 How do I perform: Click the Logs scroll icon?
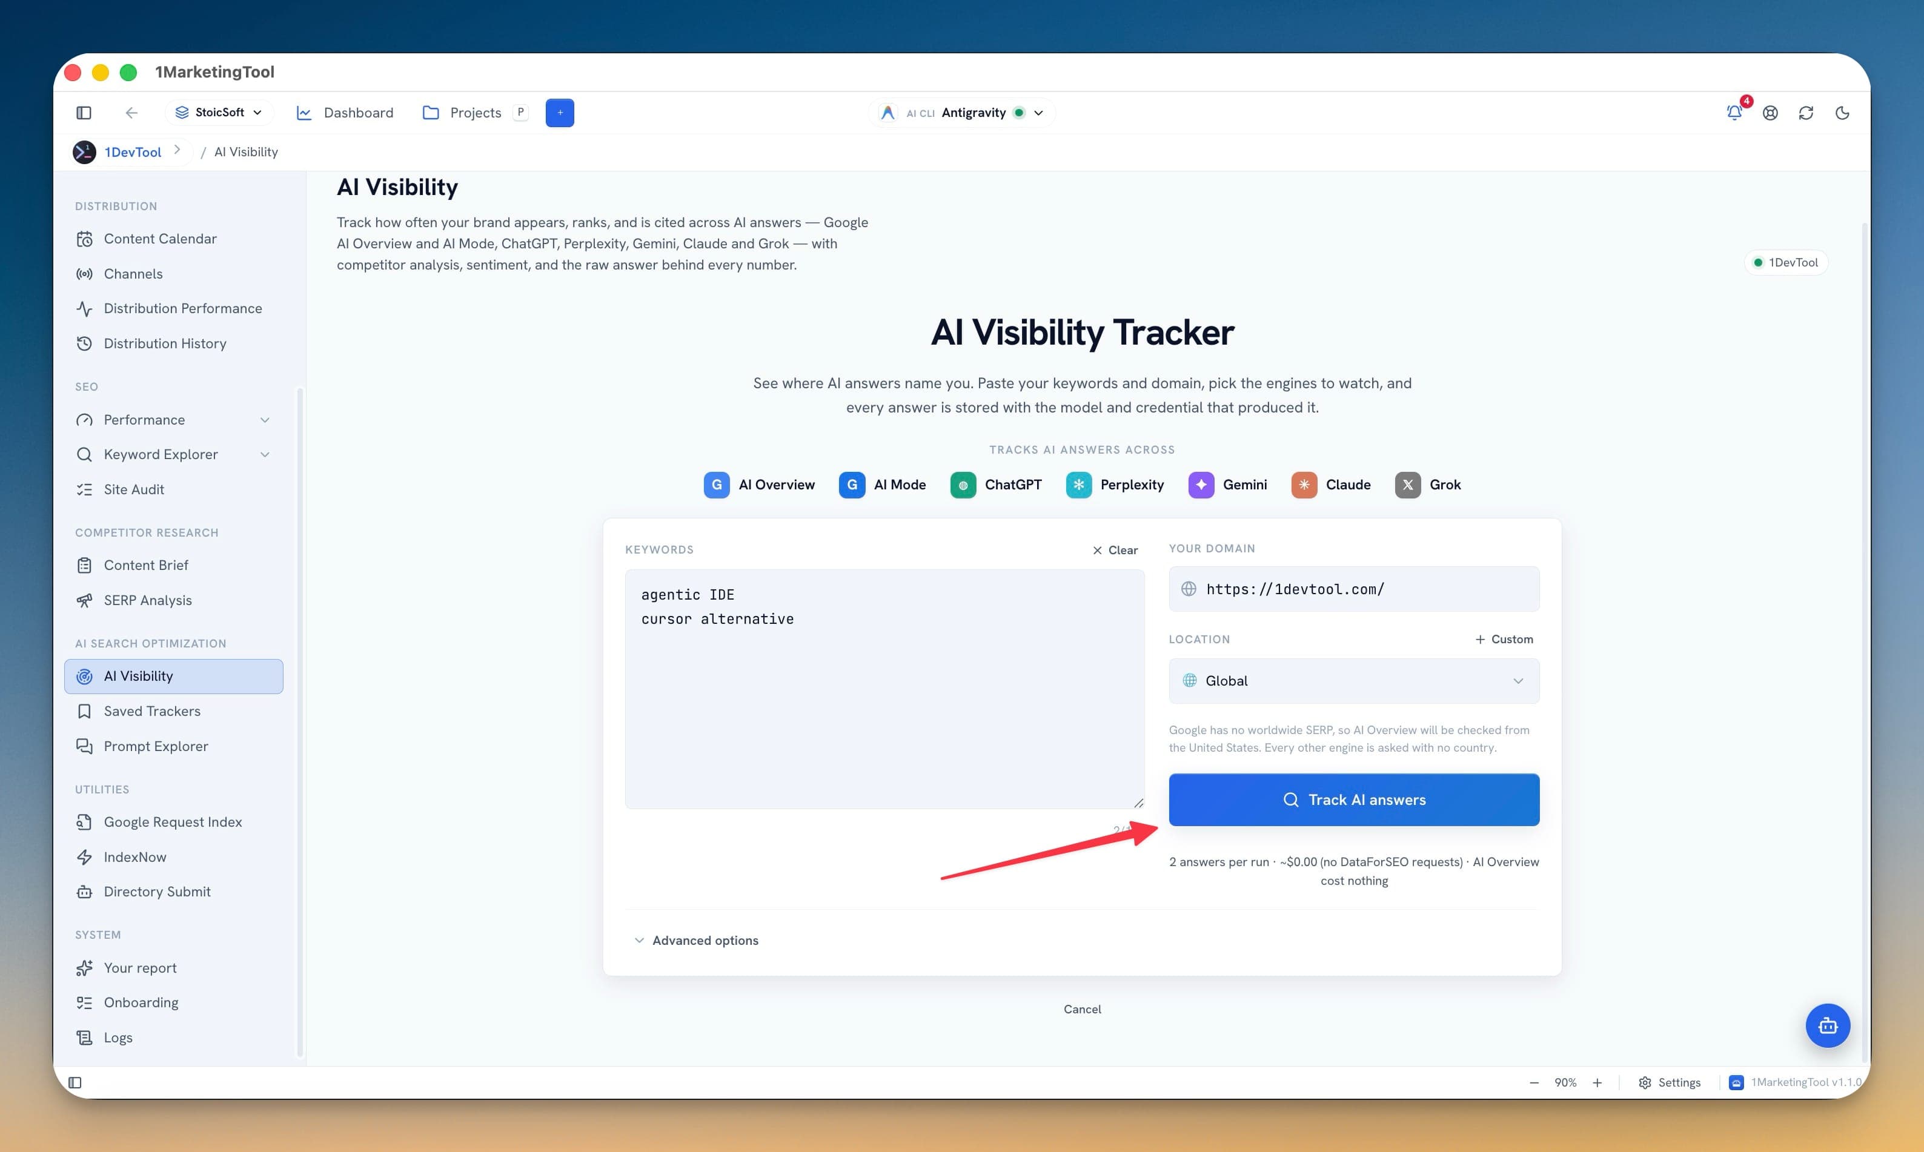[x=85, y=1037]
